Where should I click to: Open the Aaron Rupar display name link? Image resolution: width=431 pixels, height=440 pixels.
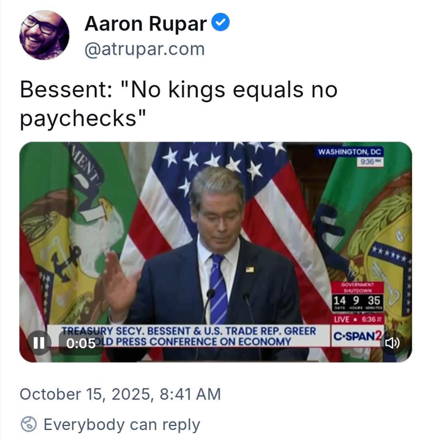point(146,25)
